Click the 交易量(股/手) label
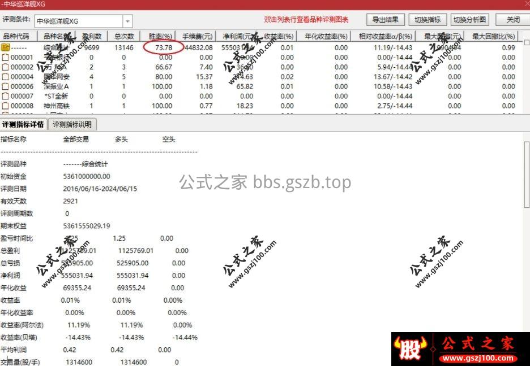 (x=20, y=362)
